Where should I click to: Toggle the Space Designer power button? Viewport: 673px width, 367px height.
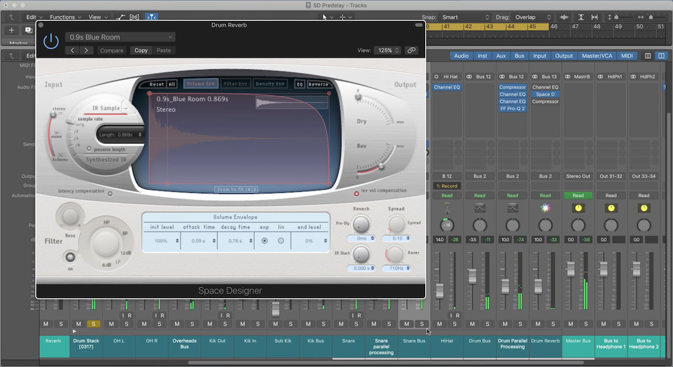pyautogui.click(x=51, y=40)
